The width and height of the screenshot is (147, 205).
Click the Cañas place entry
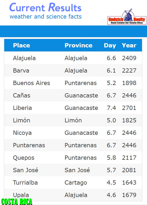22,95
